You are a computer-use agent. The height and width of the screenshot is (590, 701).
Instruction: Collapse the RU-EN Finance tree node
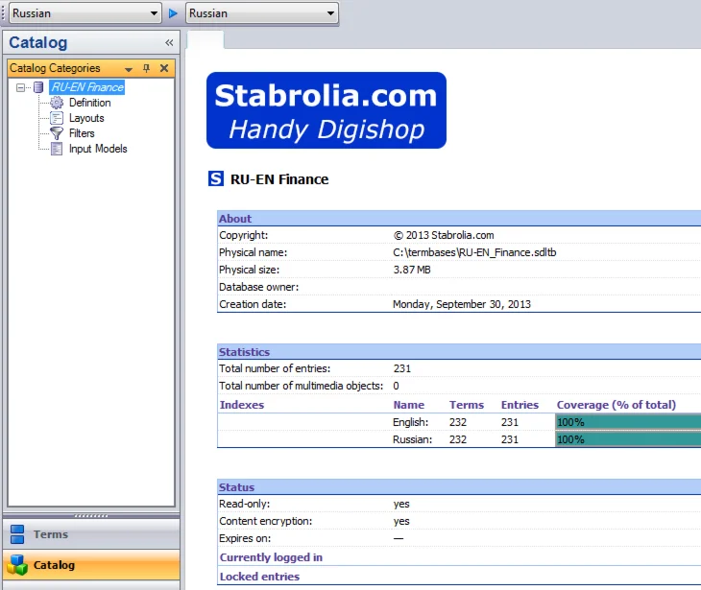pos(21,87)
